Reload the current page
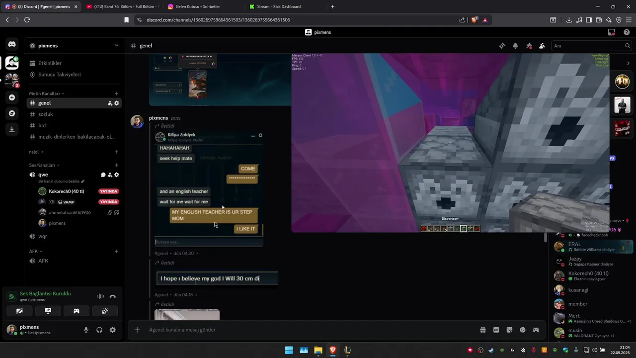The image size is (636, 358). point(27,20)
